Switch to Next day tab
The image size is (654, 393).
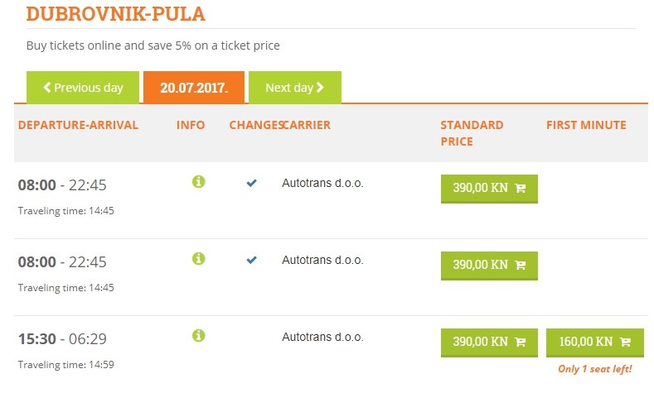294,88
